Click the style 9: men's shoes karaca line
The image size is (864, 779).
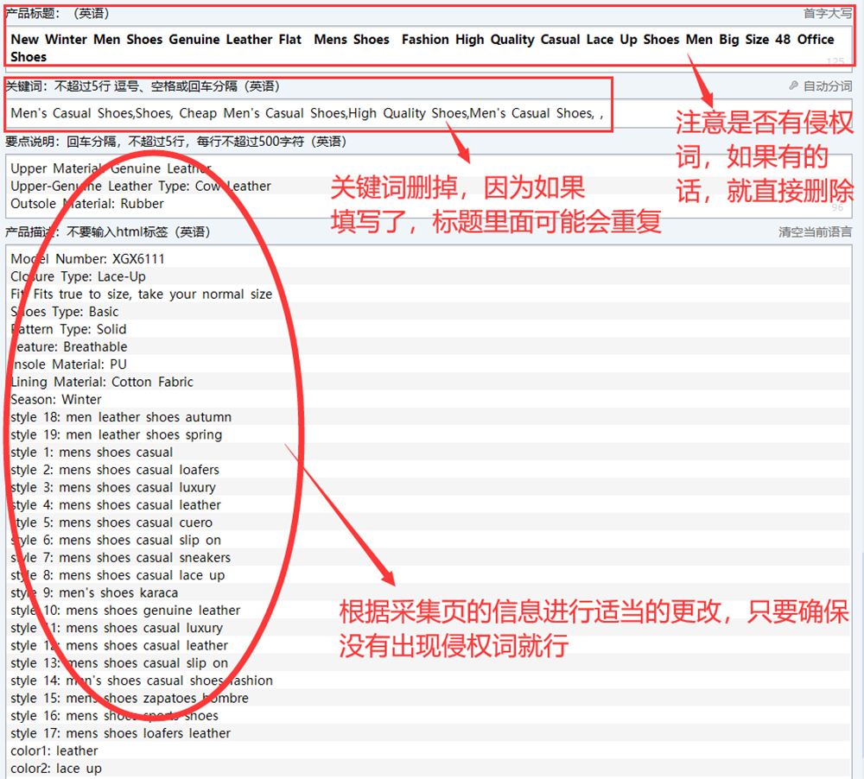(94, 593)
